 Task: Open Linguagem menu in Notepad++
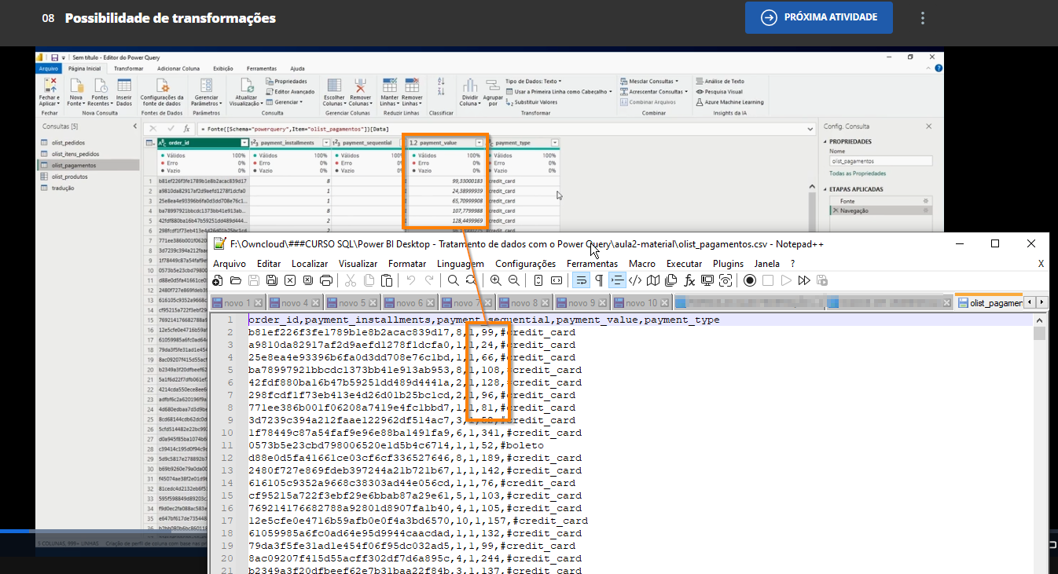(x=461, y=264)
